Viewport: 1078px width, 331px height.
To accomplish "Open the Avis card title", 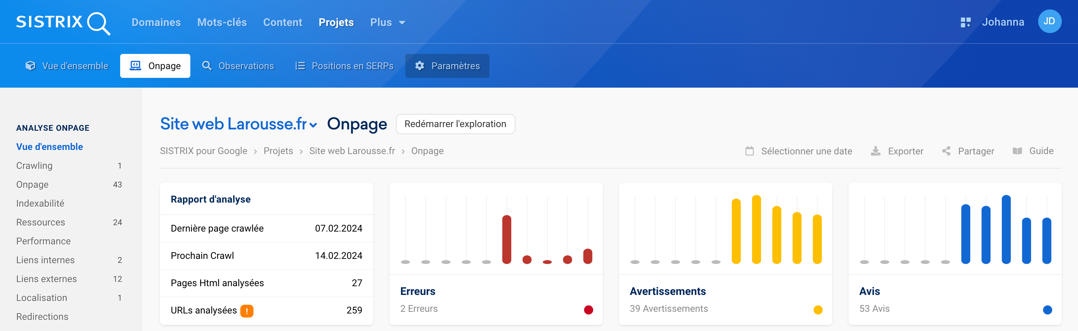I will (869, 291).
